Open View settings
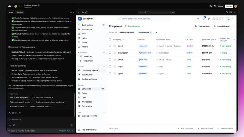 202,26
